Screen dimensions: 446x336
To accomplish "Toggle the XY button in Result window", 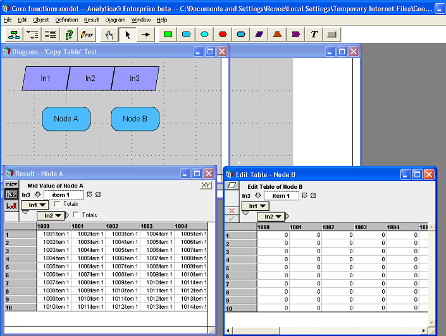I will 206,186.
